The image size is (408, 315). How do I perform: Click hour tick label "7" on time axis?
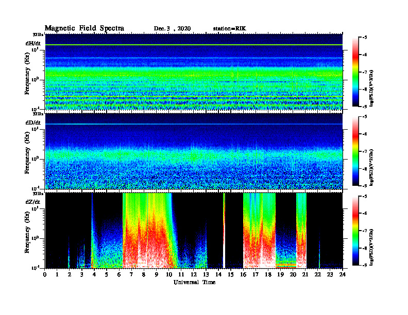point(131,275)
